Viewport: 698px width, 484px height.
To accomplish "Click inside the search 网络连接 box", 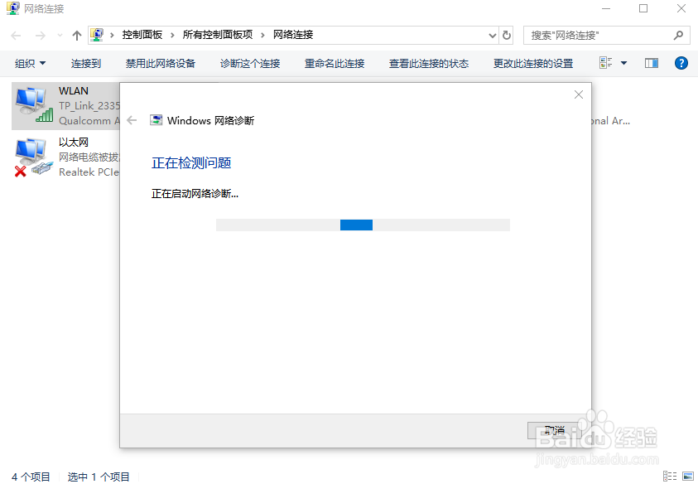I will 596,35.
